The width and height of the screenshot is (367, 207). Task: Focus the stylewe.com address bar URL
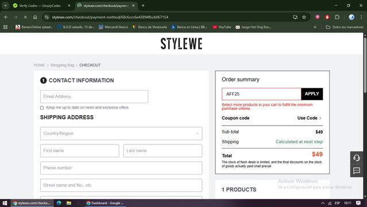click(x=110, y=17)
